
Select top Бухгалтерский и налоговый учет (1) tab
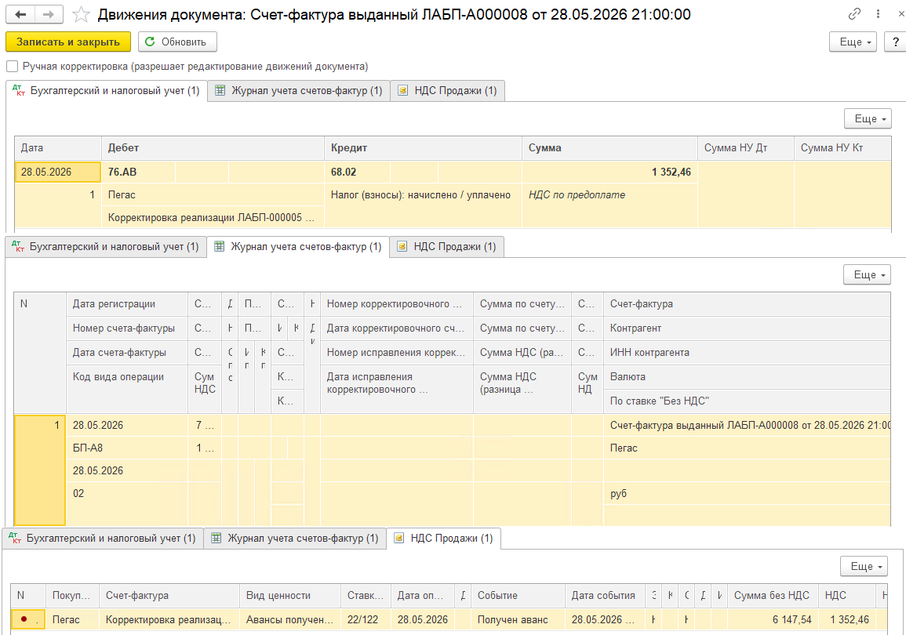pyautogui.click(x=107, y=91)
